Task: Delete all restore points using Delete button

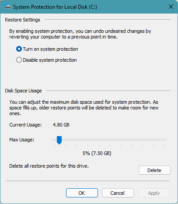Action: coord(154,170)
